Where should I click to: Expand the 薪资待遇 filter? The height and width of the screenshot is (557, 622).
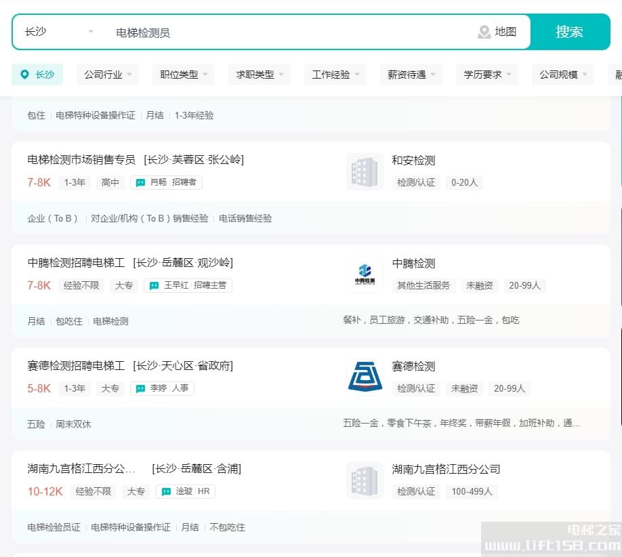(411, 74)
